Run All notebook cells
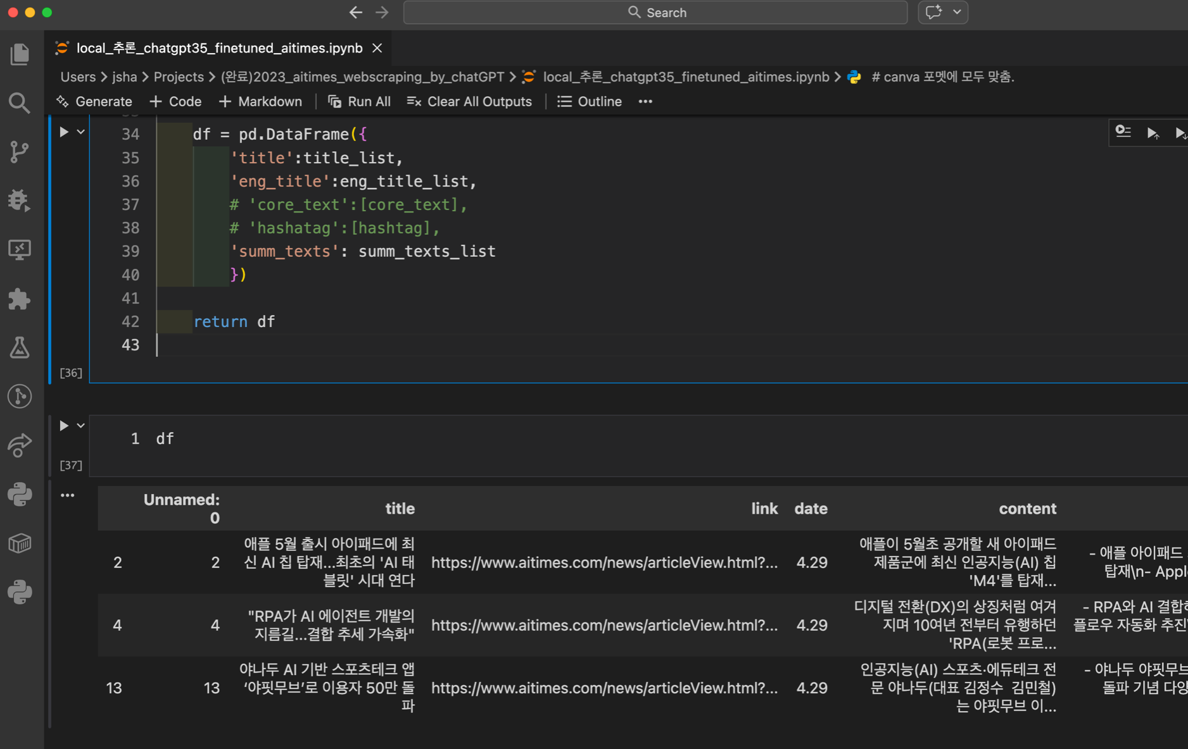Viewport: 1188px width, 749px height. tap(359, 101)
